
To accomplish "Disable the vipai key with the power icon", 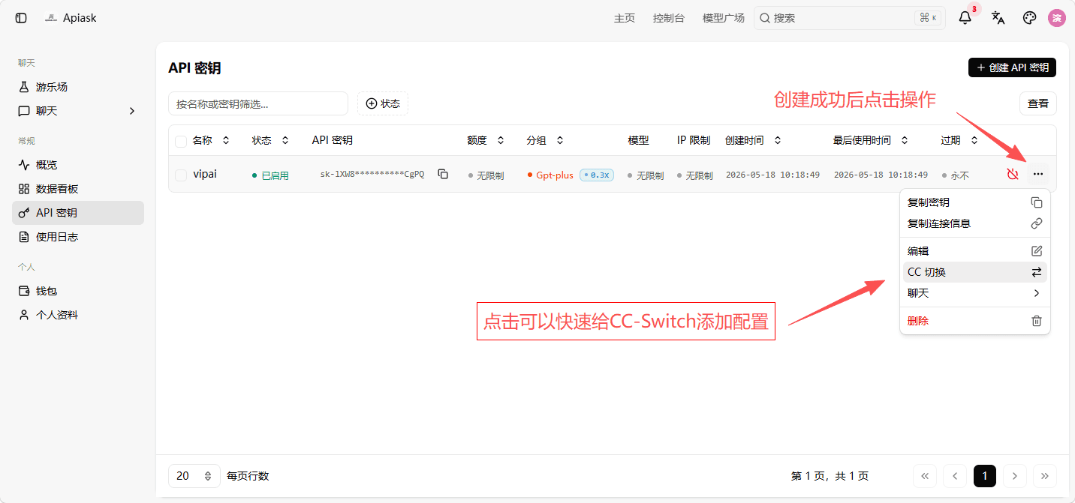I will tap(1013, 174).
